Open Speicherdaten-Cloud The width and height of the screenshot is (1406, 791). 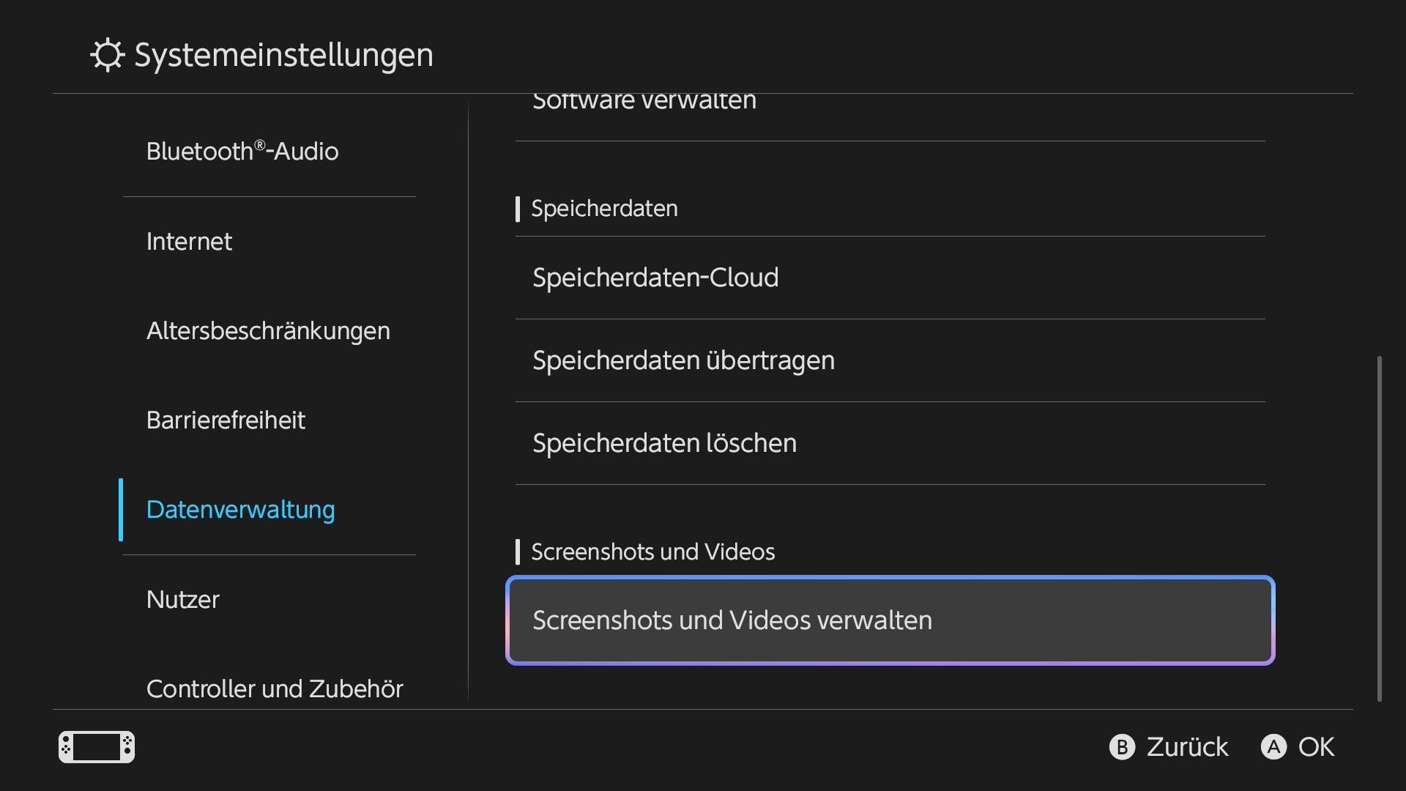coord(890,278)
